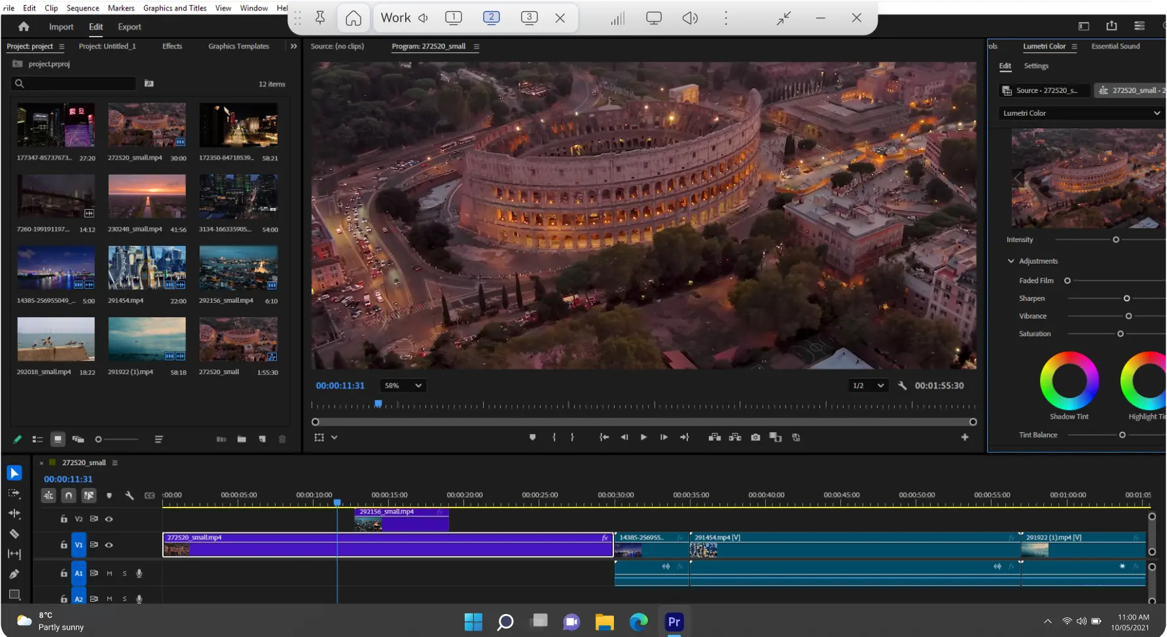Select the Pen tool in the timeline toolbar
This screenshot has width=1167, height=637.
(x=14, y=574)
